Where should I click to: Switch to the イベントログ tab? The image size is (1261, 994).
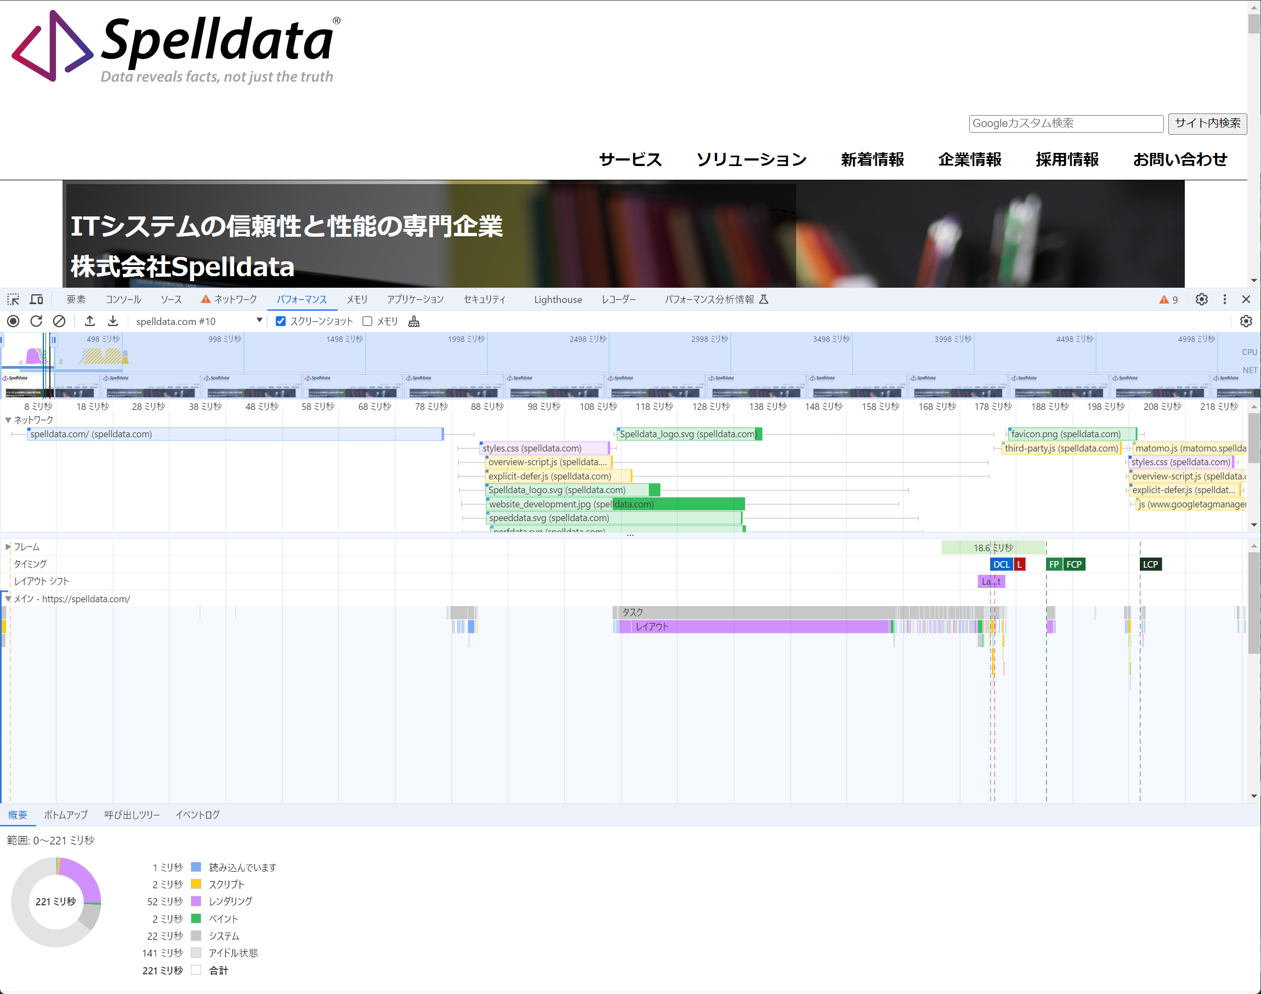(x=198, y=815)
